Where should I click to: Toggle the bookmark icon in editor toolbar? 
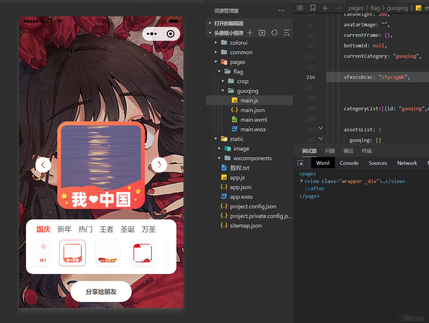point(313,8)
